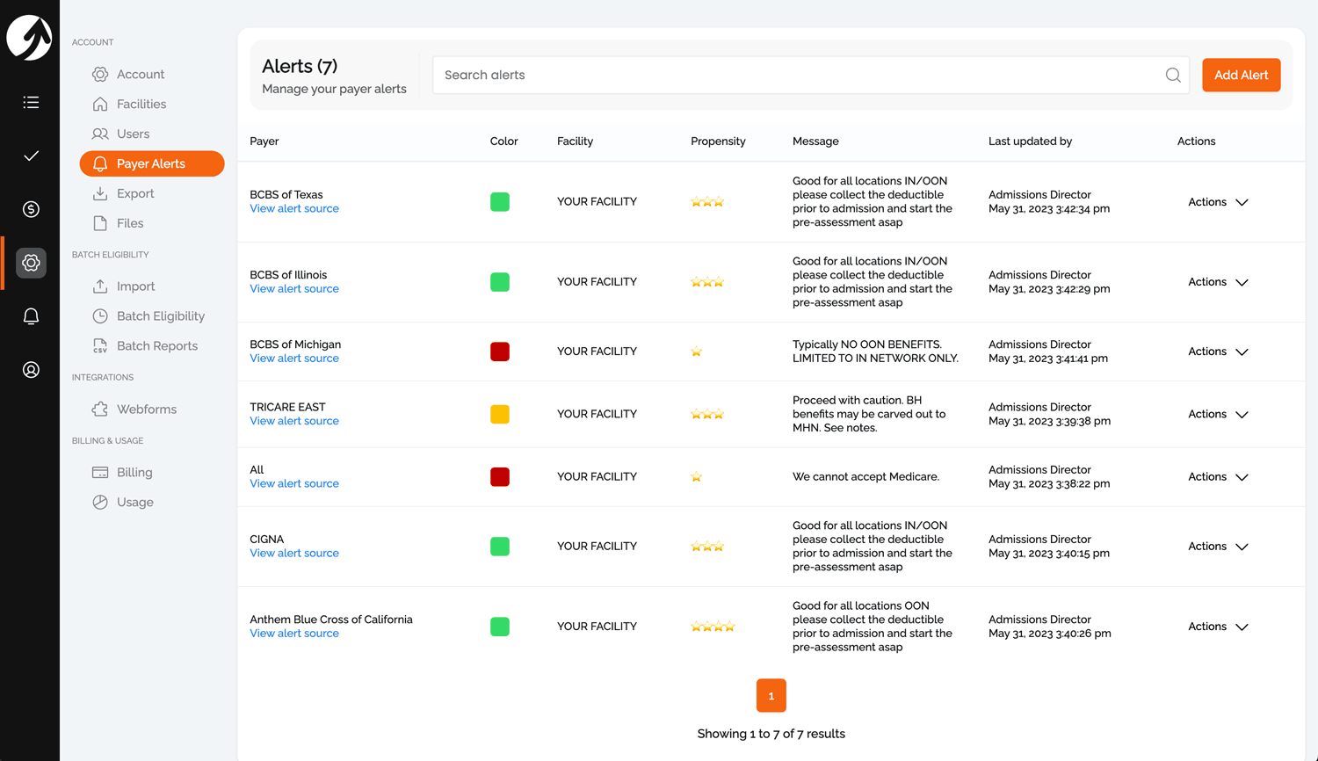Open Actions dropdown for CIGNA
The image size is (1318, 761).
(x=1218, y=547)
